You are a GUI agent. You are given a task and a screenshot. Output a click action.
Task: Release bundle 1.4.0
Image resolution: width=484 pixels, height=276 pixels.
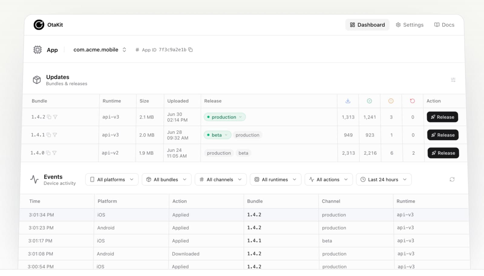[443, 153]
